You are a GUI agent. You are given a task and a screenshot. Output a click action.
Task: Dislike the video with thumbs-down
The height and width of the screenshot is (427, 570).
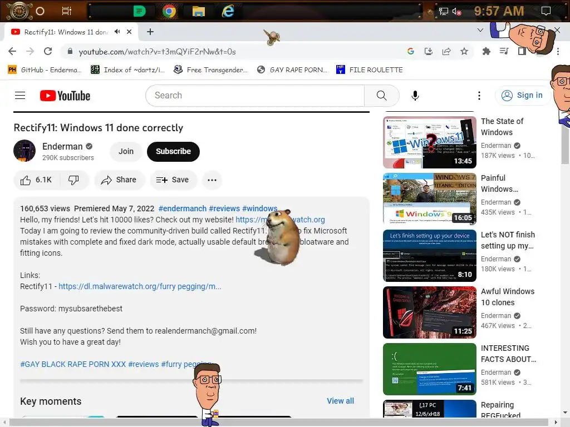tap(74, 180)
